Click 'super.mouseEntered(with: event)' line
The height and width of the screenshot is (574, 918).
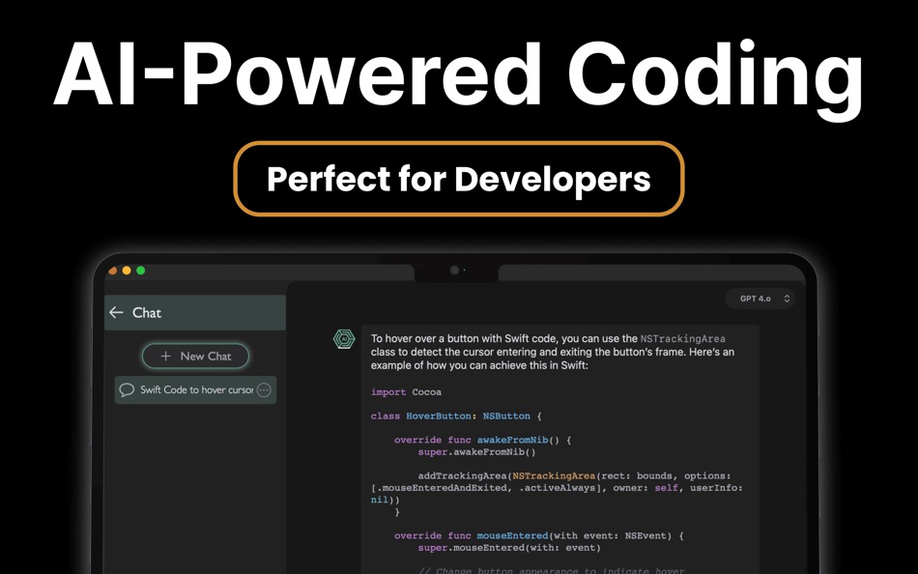pyautogui.click(x=508, y=548)
